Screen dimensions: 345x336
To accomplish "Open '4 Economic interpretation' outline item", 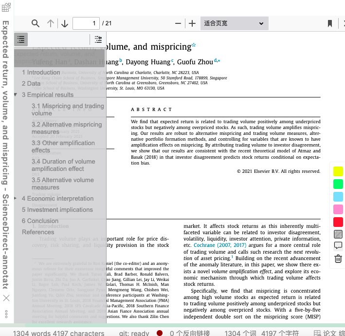I will (57, 198).
